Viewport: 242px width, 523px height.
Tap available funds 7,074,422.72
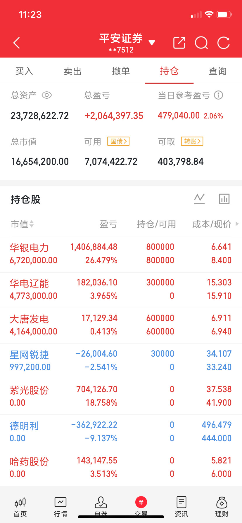pyautogui.click(x=111, y=161)
